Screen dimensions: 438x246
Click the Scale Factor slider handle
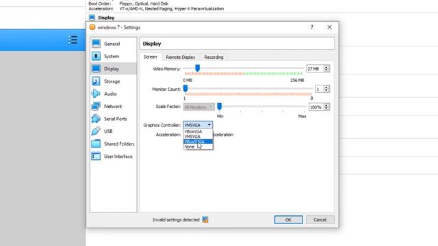point(220,107)
